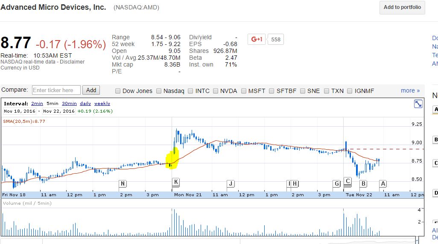
Task: Click the SMA(20,5m):8.77 indicator label
Action: pyautogui.click(x=24, y=122)
